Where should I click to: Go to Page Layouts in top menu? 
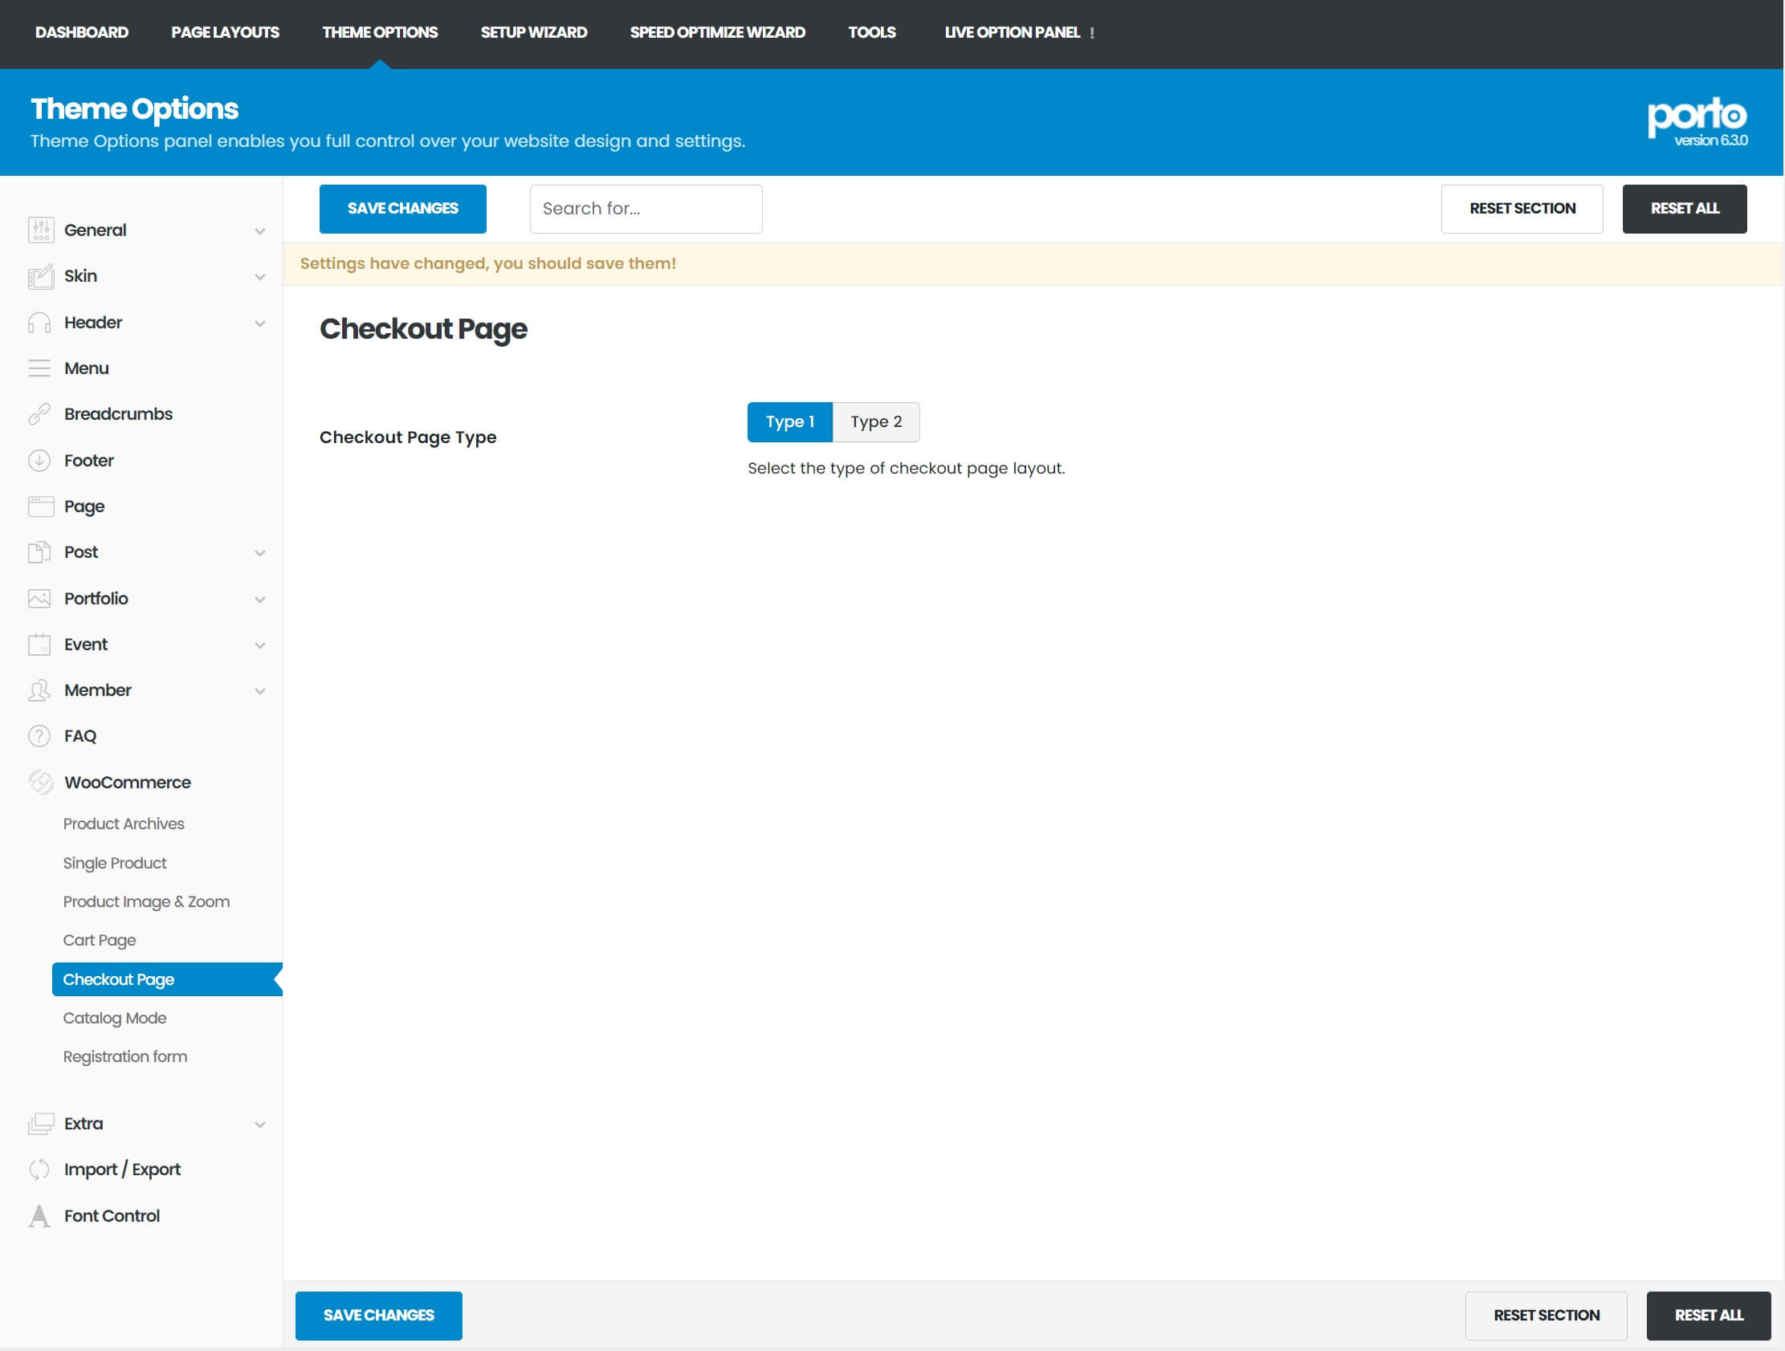[225, 32]
